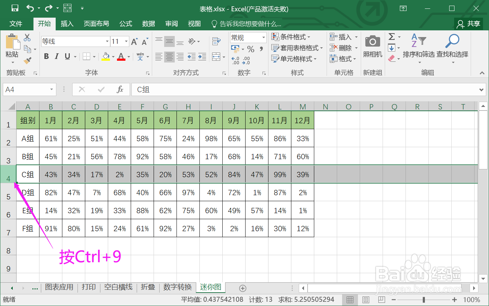Toggle bold formatting with B button
The width and height of the screenshot is (489, 306).
(x=46, y=56)
